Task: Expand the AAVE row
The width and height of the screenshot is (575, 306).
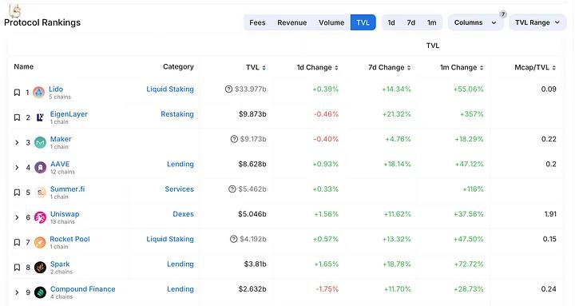Action: click(17, 167)
